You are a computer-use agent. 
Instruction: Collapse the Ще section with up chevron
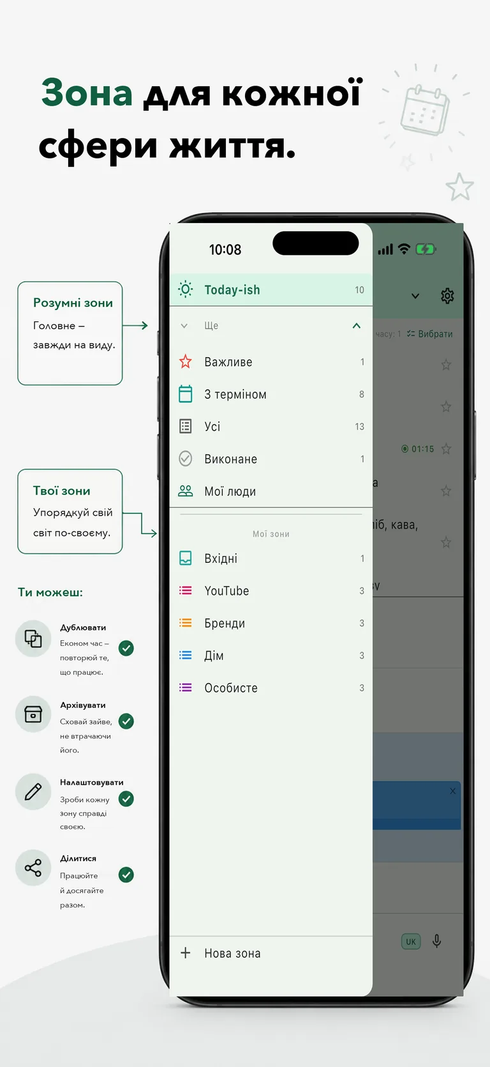pyautogui.click(x=357, y=326)
